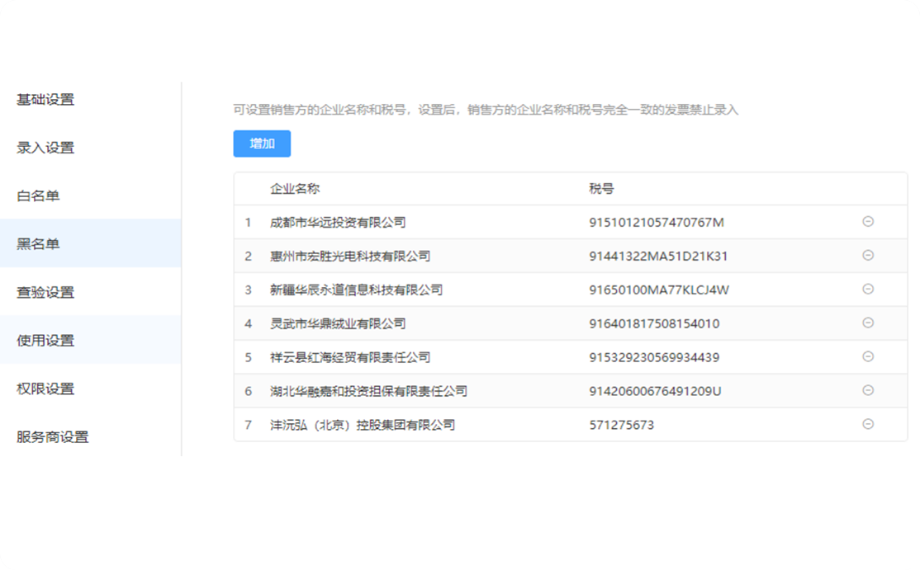Switch to the 白名单 section
This screenshot has height=570, width=920.
pos(38,196)
